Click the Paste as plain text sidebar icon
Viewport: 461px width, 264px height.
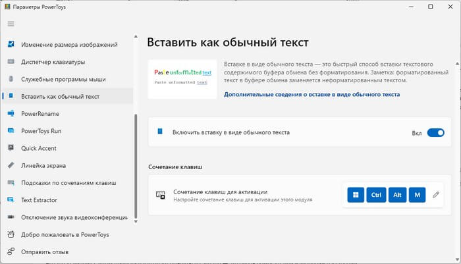point(11,96)
